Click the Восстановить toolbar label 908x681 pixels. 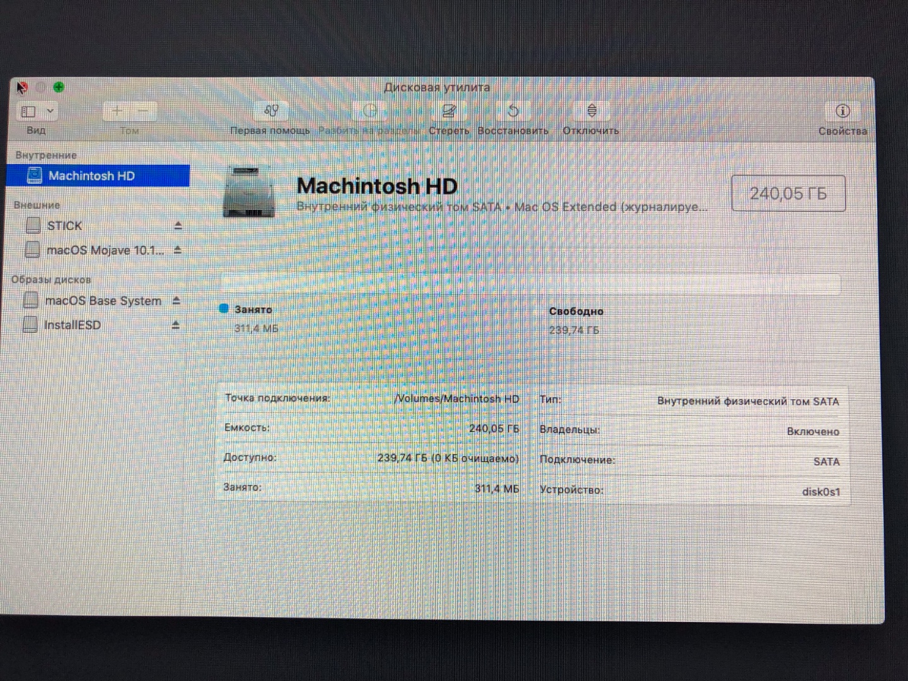513,131
